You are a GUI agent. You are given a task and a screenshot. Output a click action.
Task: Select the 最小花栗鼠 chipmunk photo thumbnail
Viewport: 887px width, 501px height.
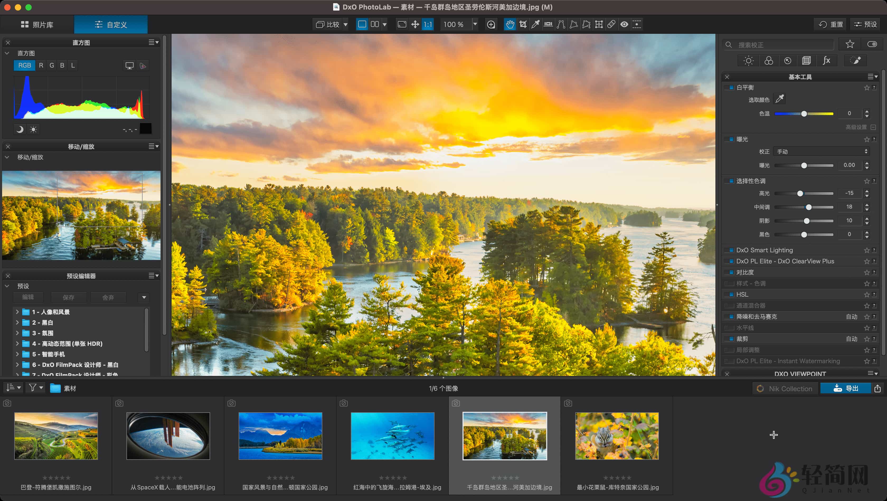tap(617, 436)
